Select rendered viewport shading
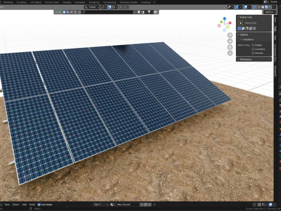Viewport: 281px width, 211px height. 270,7
